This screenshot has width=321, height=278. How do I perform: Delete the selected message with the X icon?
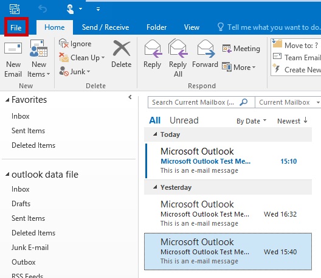tap(122, 48)
